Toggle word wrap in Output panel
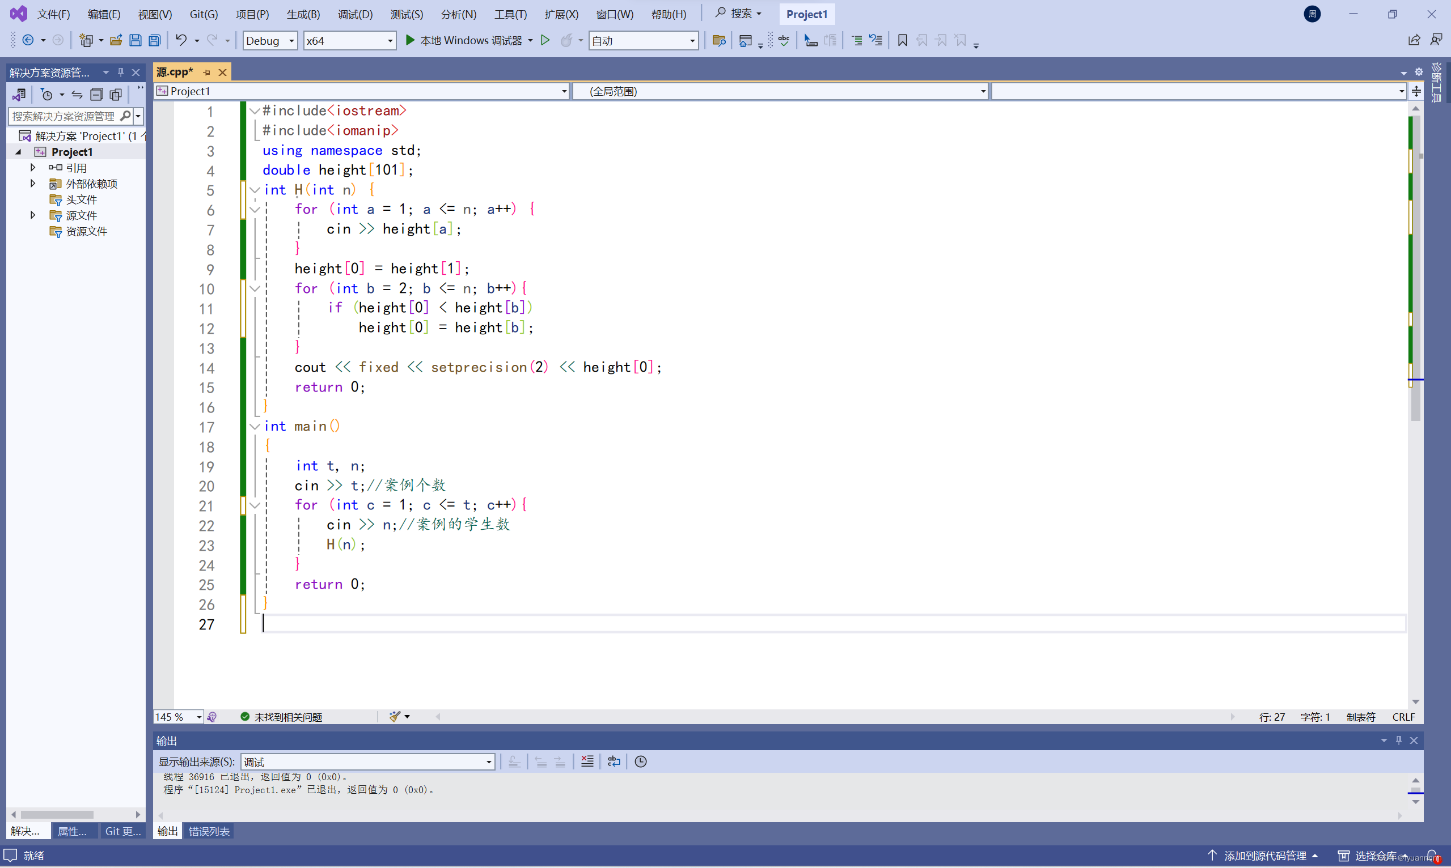 pyautogui.click(x=614, y=761)
